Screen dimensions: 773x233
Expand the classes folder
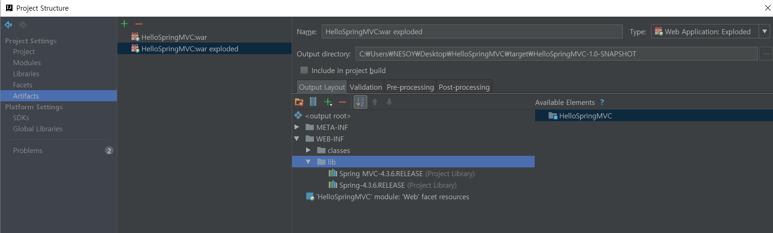(308, 150)
